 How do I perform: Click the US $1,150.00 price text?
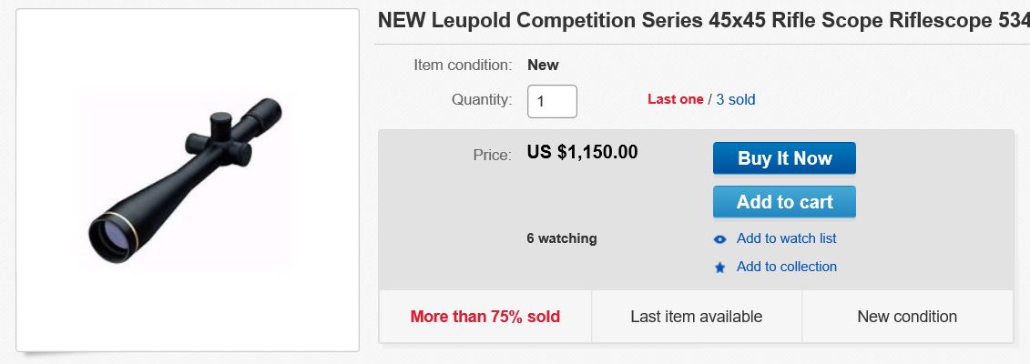click(x=582, y=152)
